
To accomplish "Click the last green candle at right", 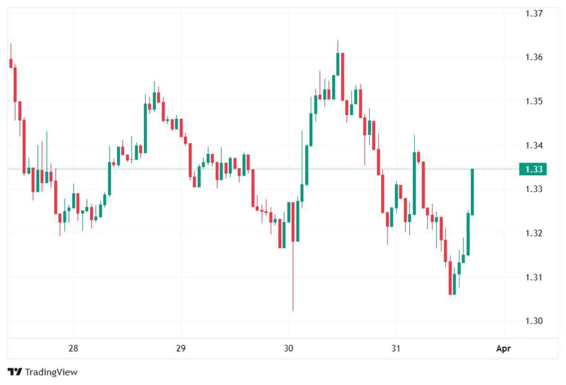I will point(472,192).
